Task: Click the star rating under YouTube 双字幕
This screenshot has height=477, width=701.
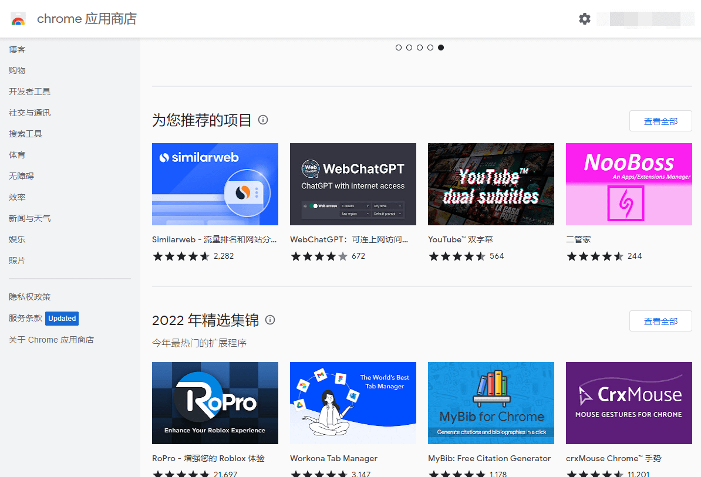Action: [457, 256]
